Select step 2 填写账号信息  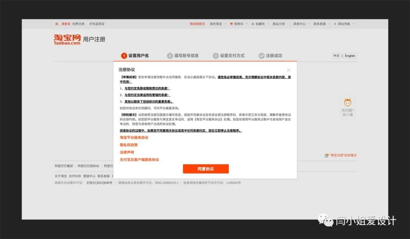pos(183,56)
